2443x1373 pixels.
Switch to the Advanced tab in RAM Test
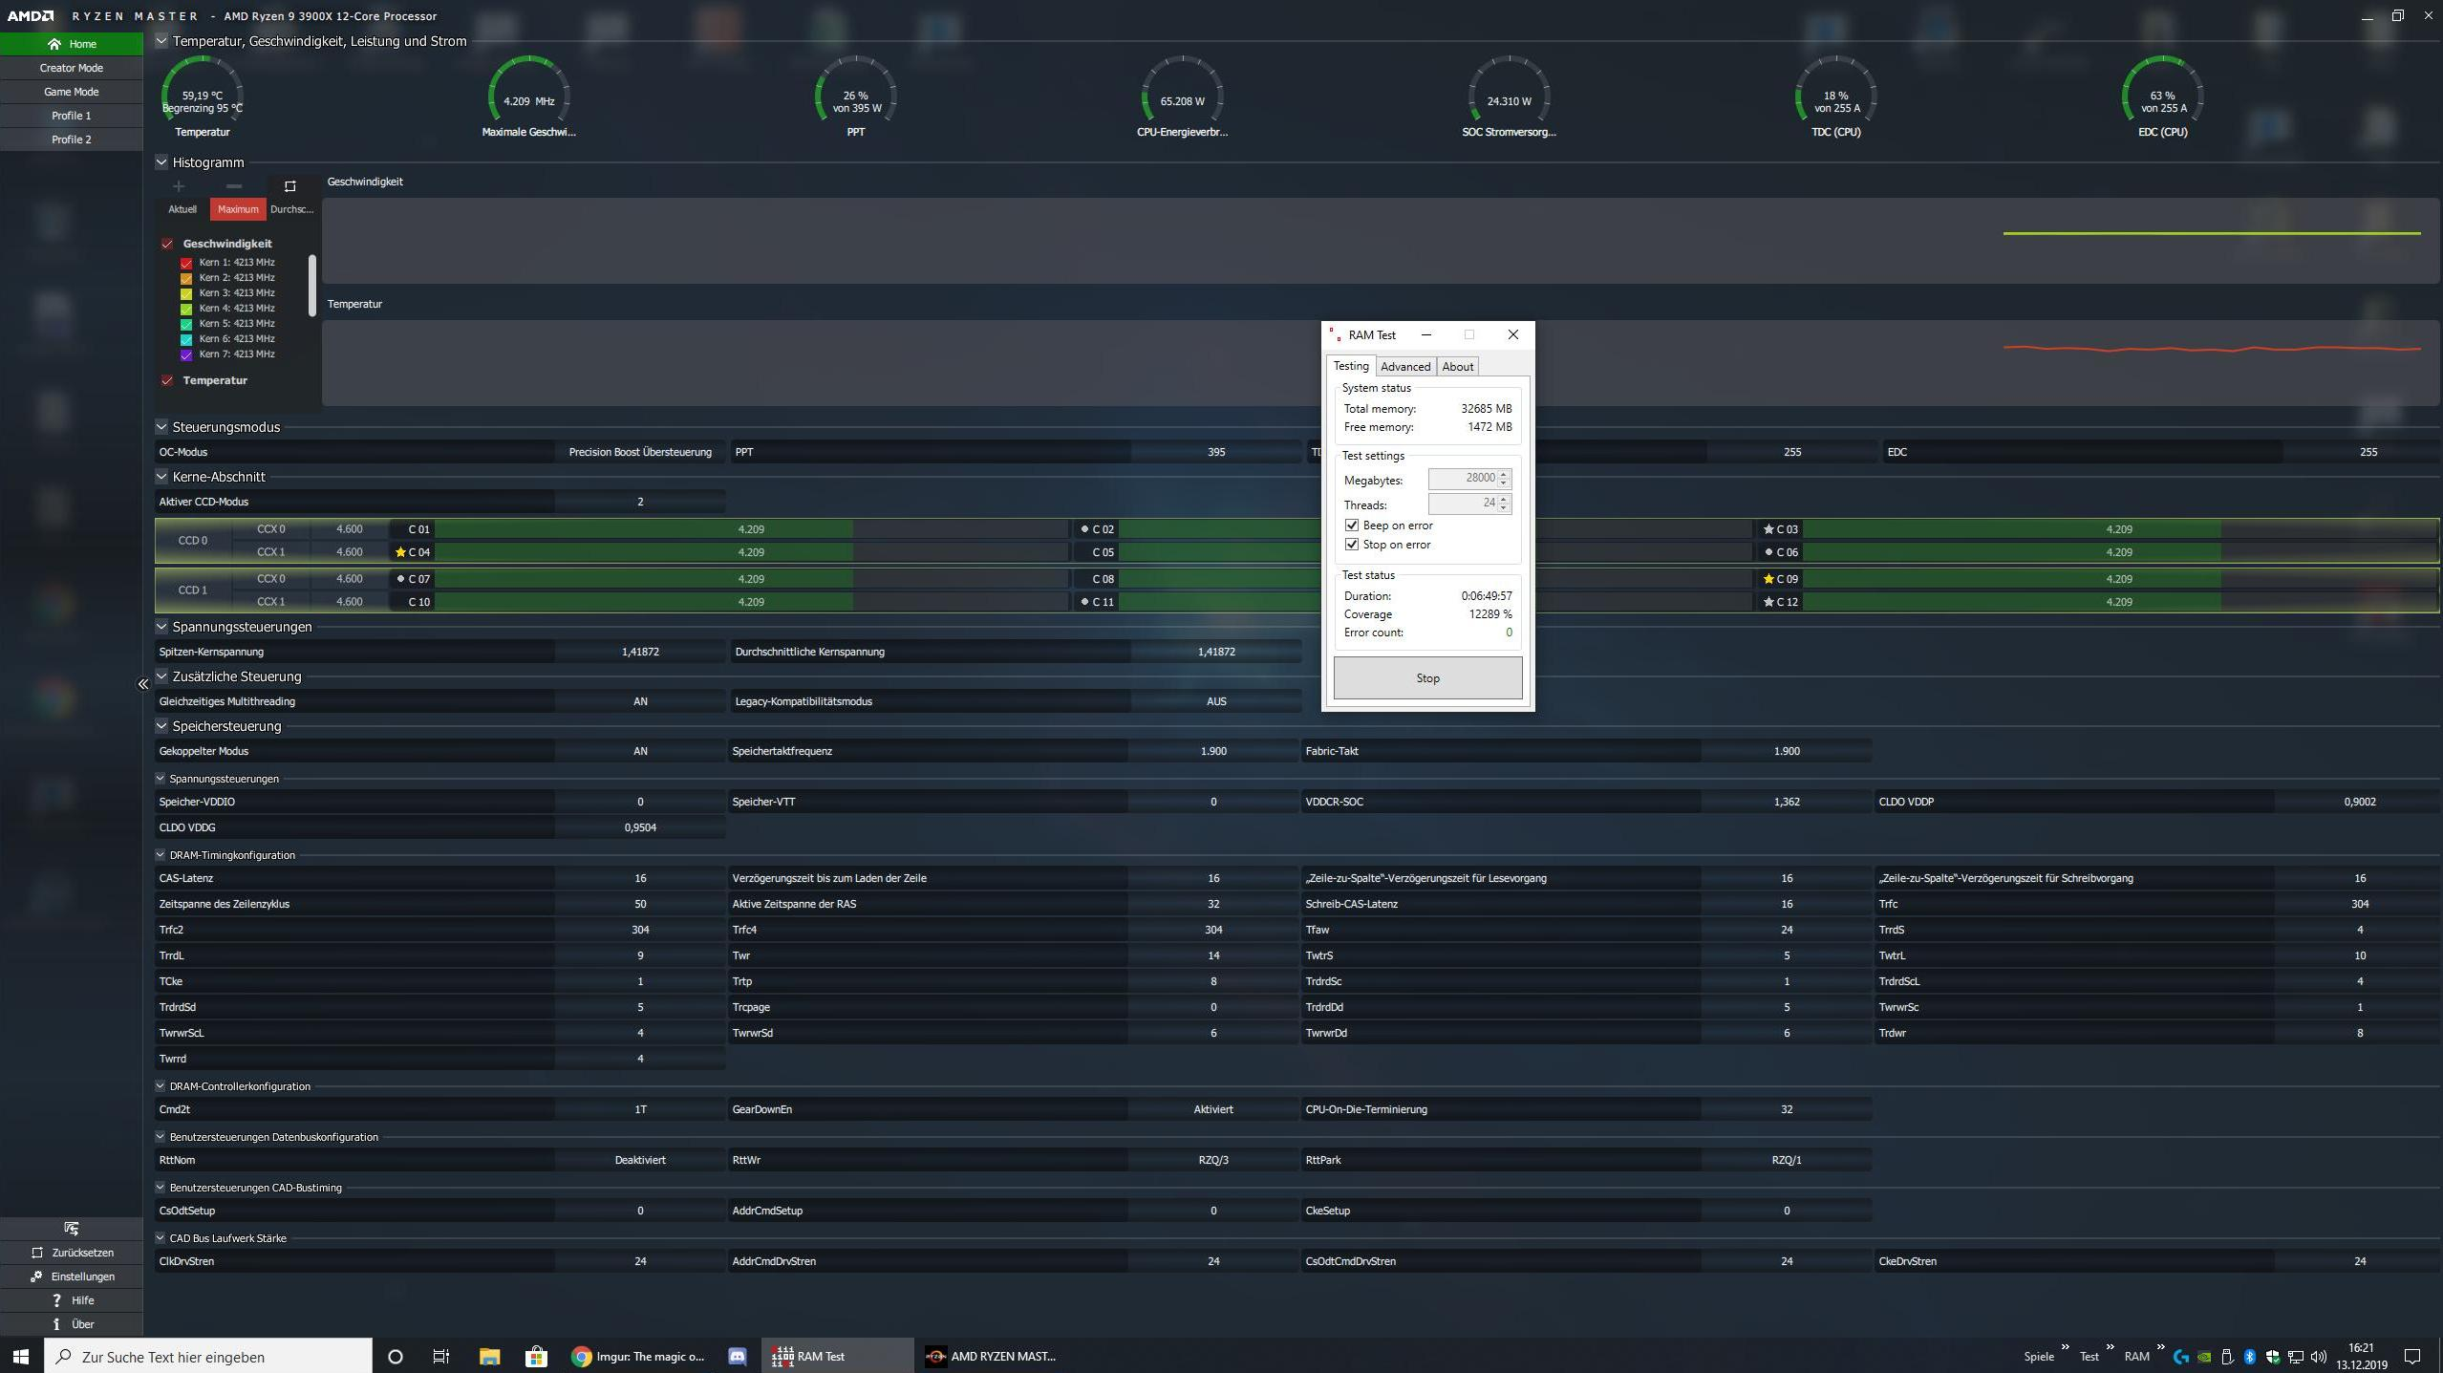click(1404, 367)
